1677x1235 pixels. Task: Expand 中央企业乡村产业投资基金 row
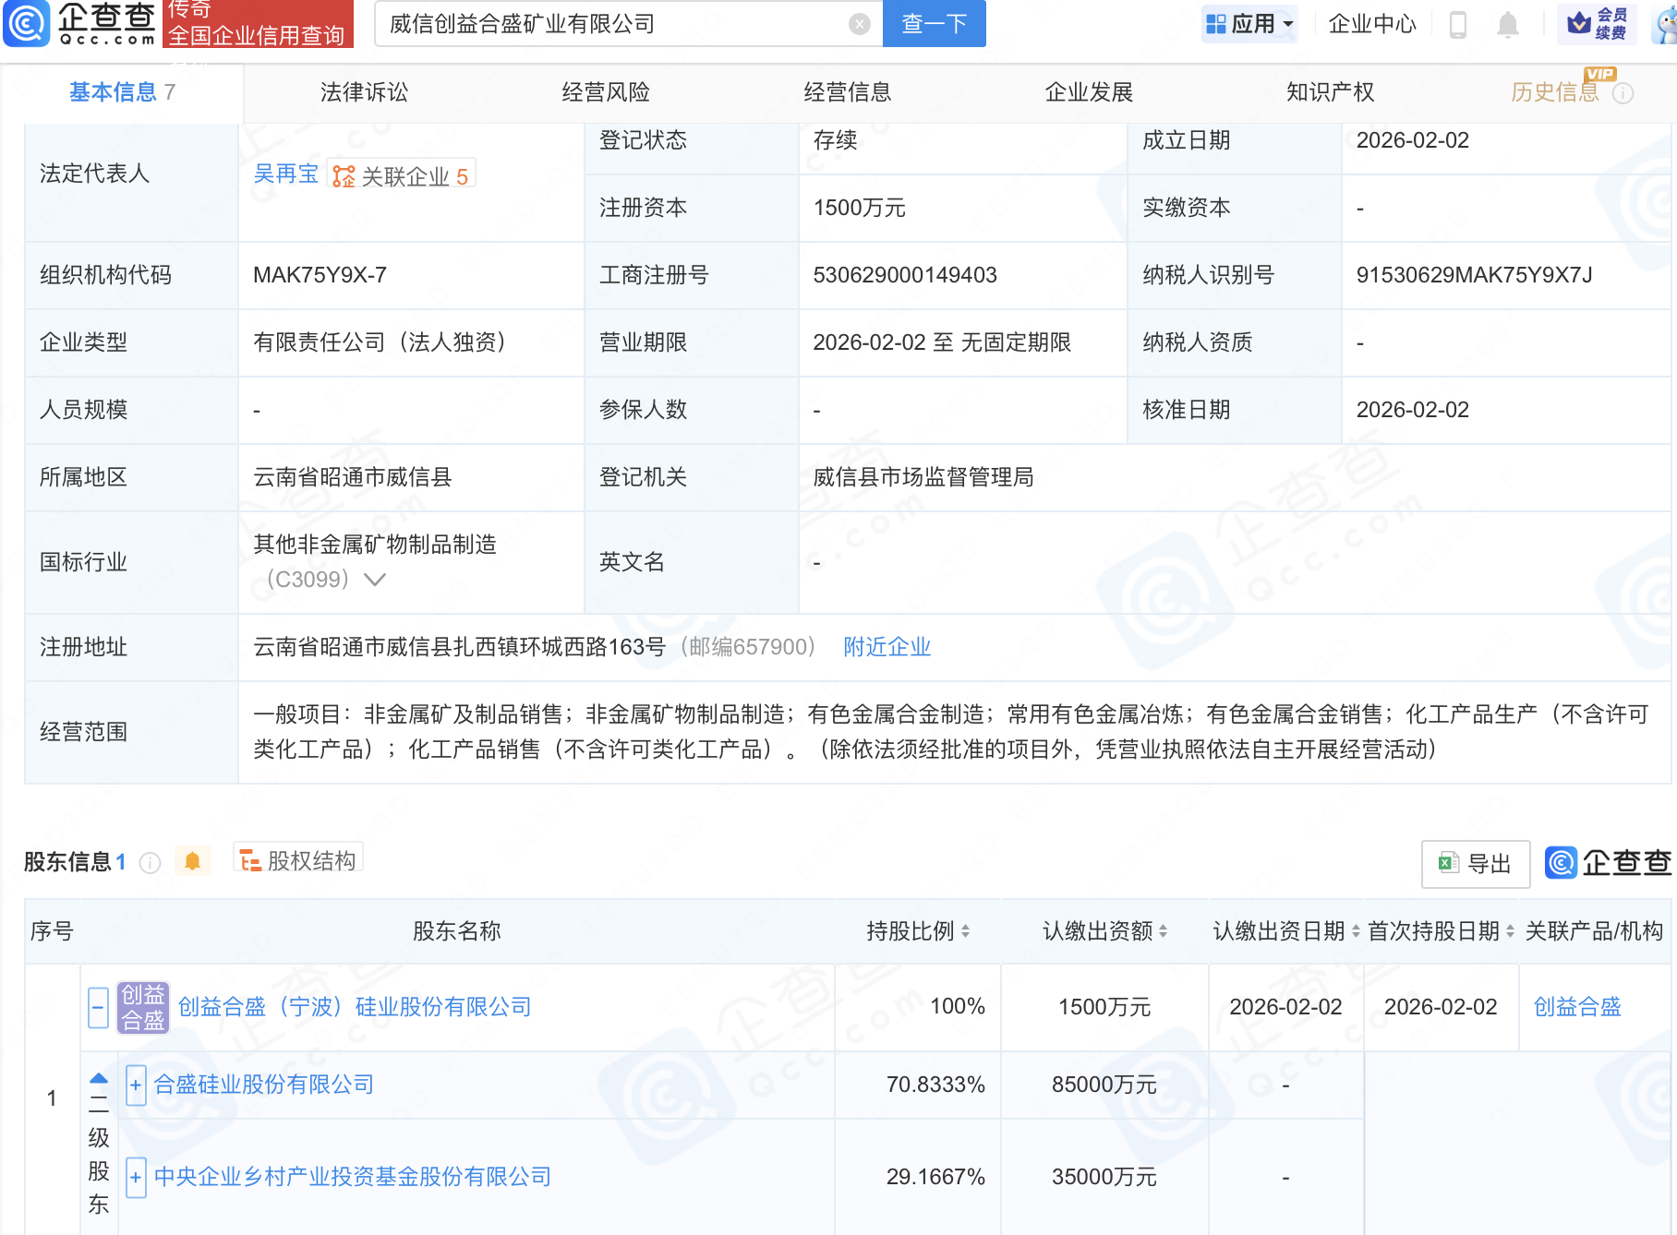136,1177
